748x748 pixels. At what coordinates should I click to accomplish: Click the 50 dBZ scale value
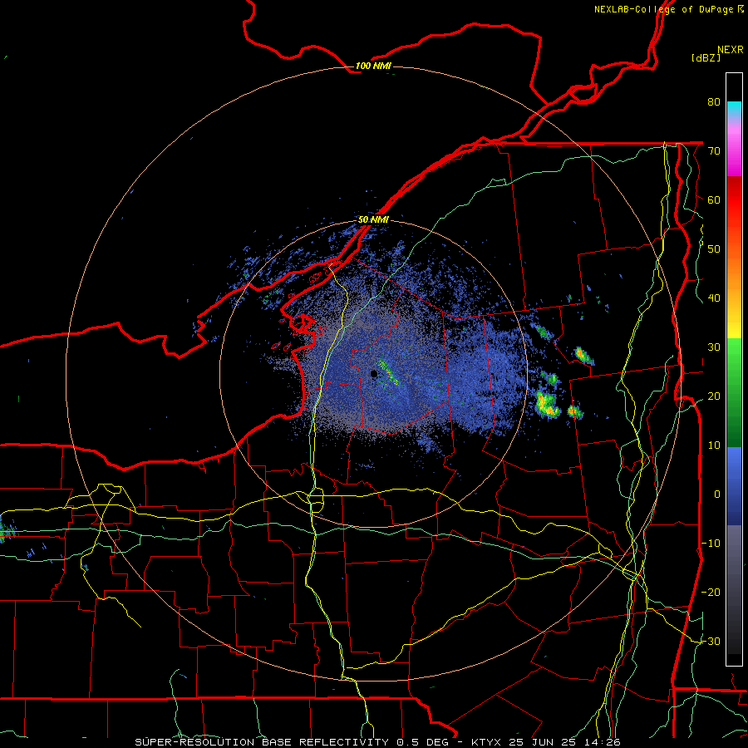click(714, 249)
